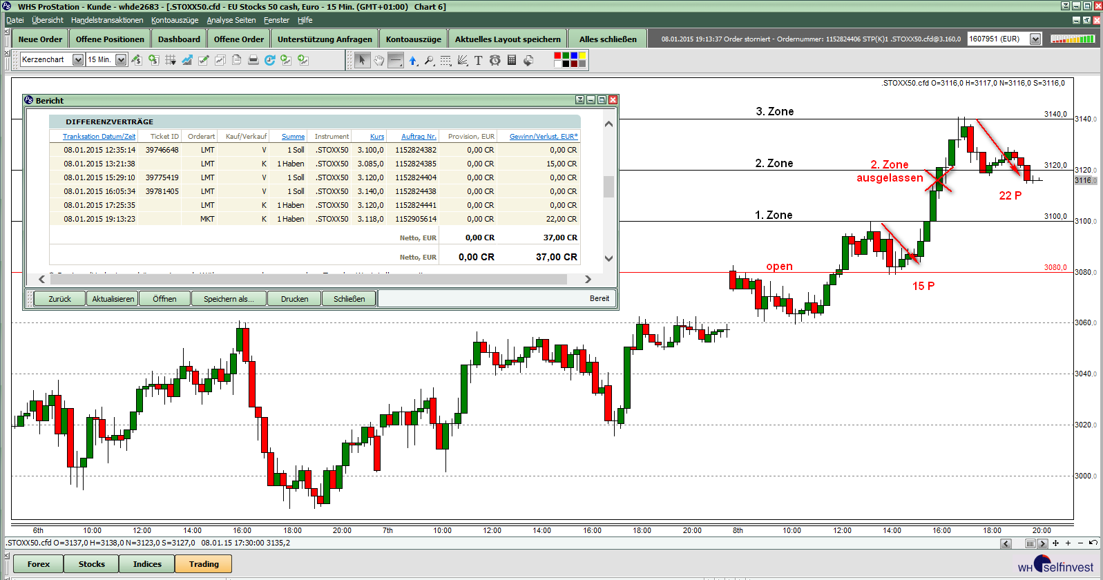Click the printer icon in toolbar
This screenshot has height=580, width=1103.
(253, 60)
